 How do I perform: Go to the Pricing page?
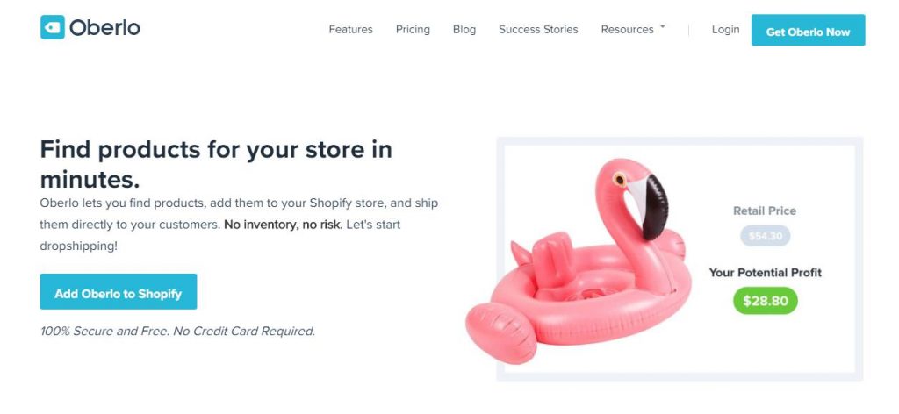[x=413, y=29]
